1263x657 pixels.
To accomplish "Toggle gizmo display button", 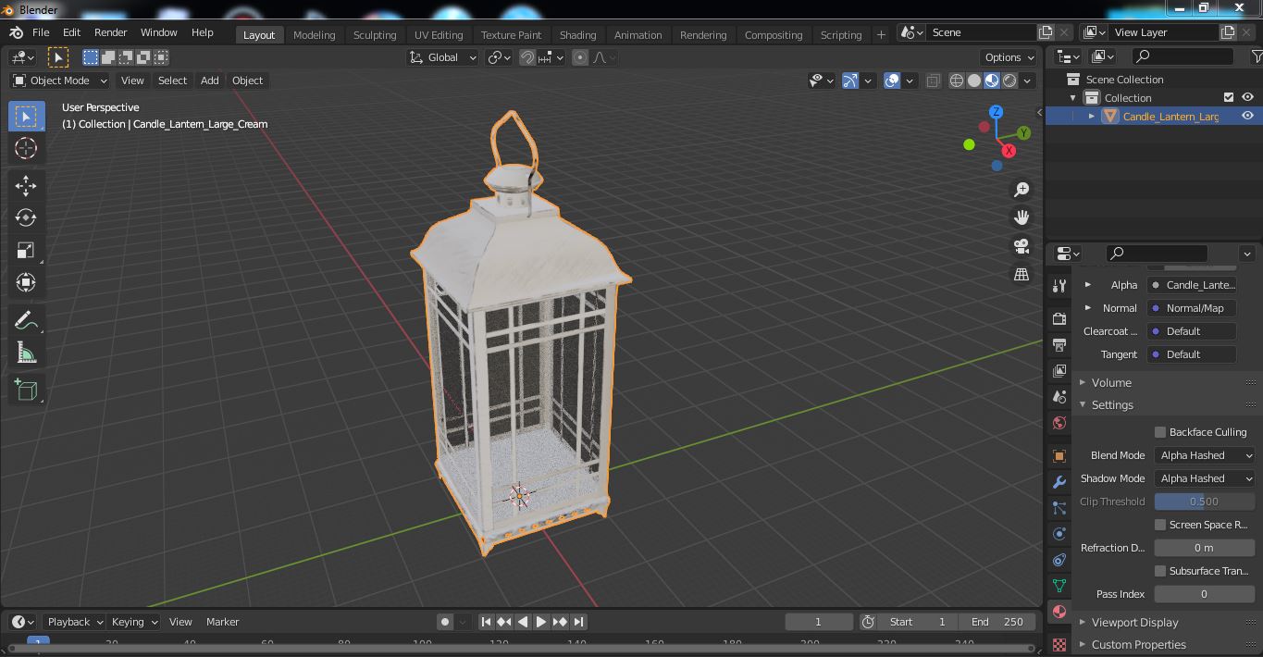I will click(x=850, y=81).
